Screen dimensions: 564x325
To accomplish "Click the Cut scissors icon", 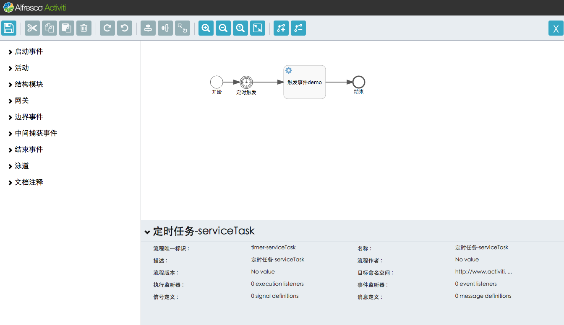I will (x=32, y=28).
